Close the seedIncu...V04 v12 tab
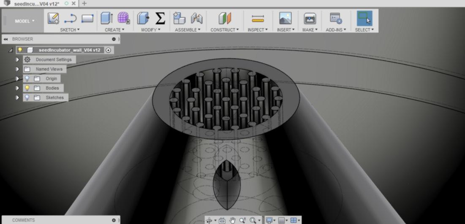The width and height of the screenshot is (465, 224). tap(73, 3)
